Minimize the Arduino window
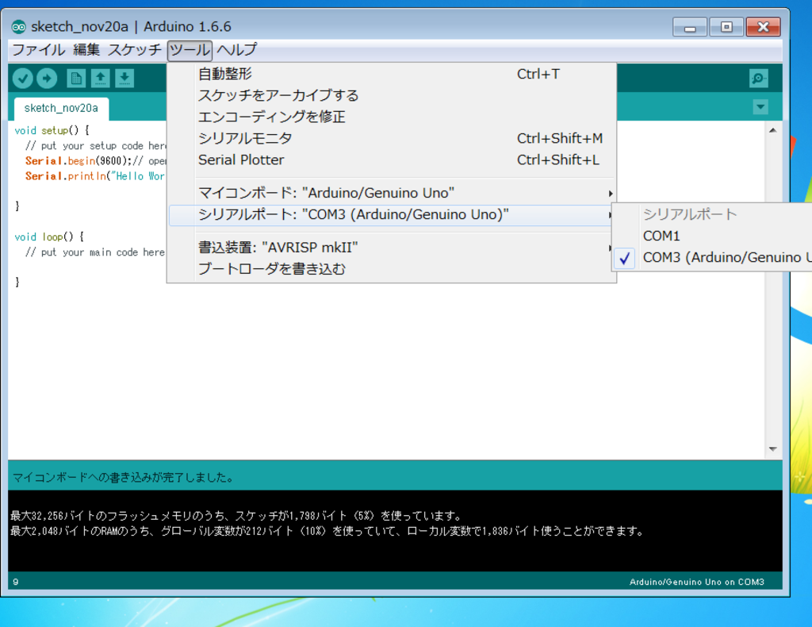 (x=690, y=27)
